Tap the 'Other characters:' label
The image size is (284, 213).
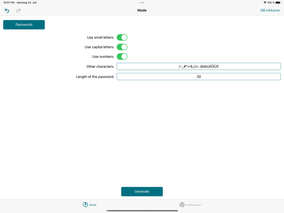coord(100,66)
